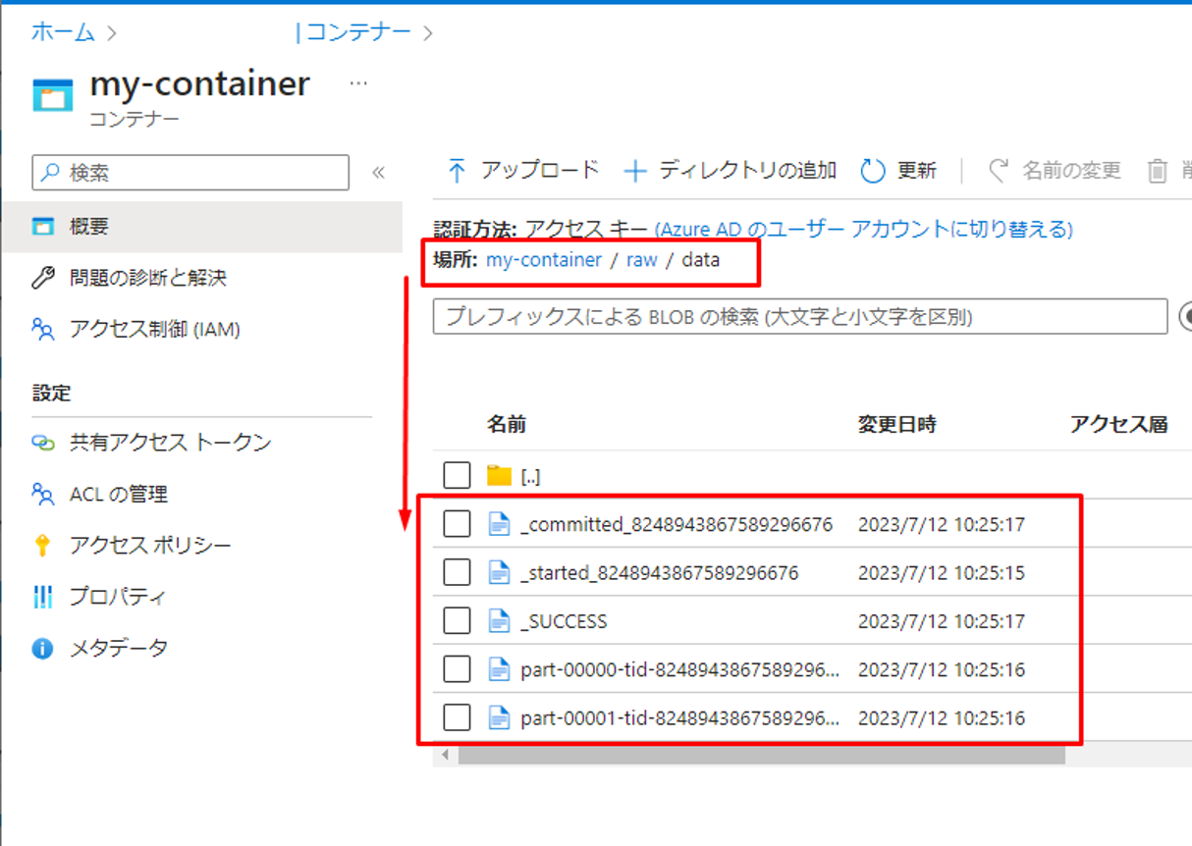Check the _SUCCESS file checkbox
The height and width of the screenshot is (846, 1192).
[457, 621]
